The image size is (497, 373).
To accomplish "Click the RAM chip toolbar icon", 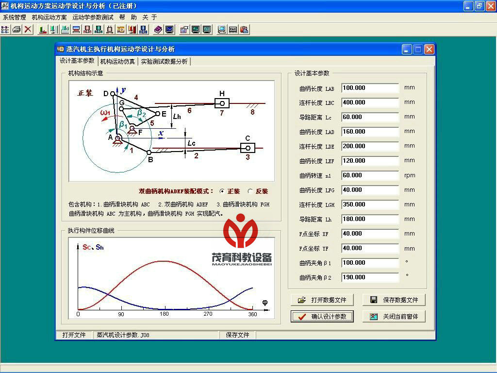I will 233,29.
